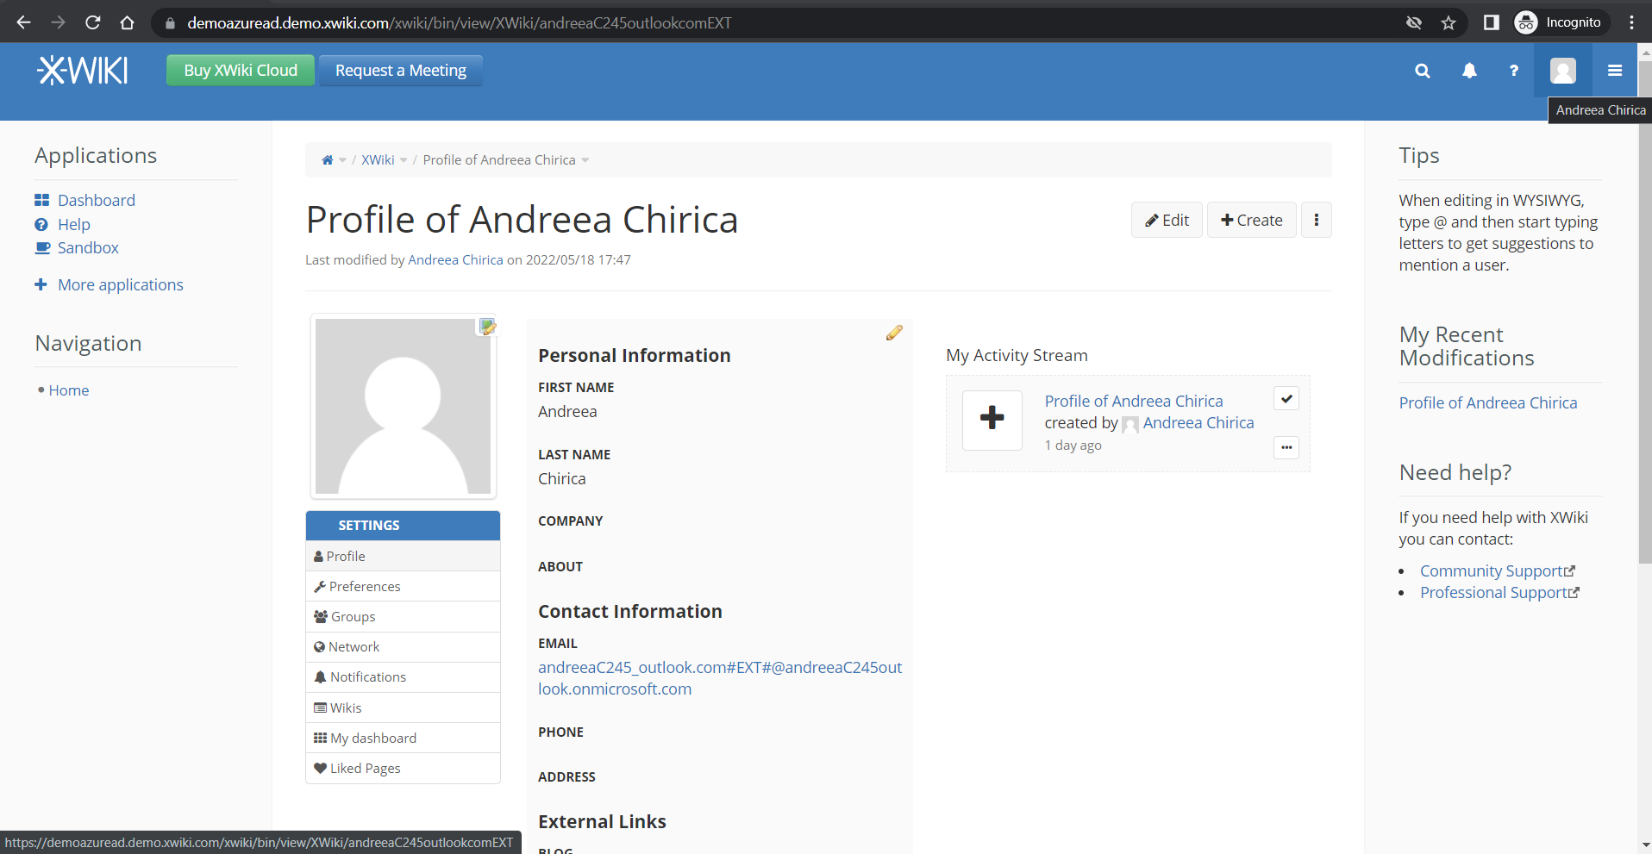Open Profile of Andreea Chirica under My Recent Modifications

point(1488,402)
